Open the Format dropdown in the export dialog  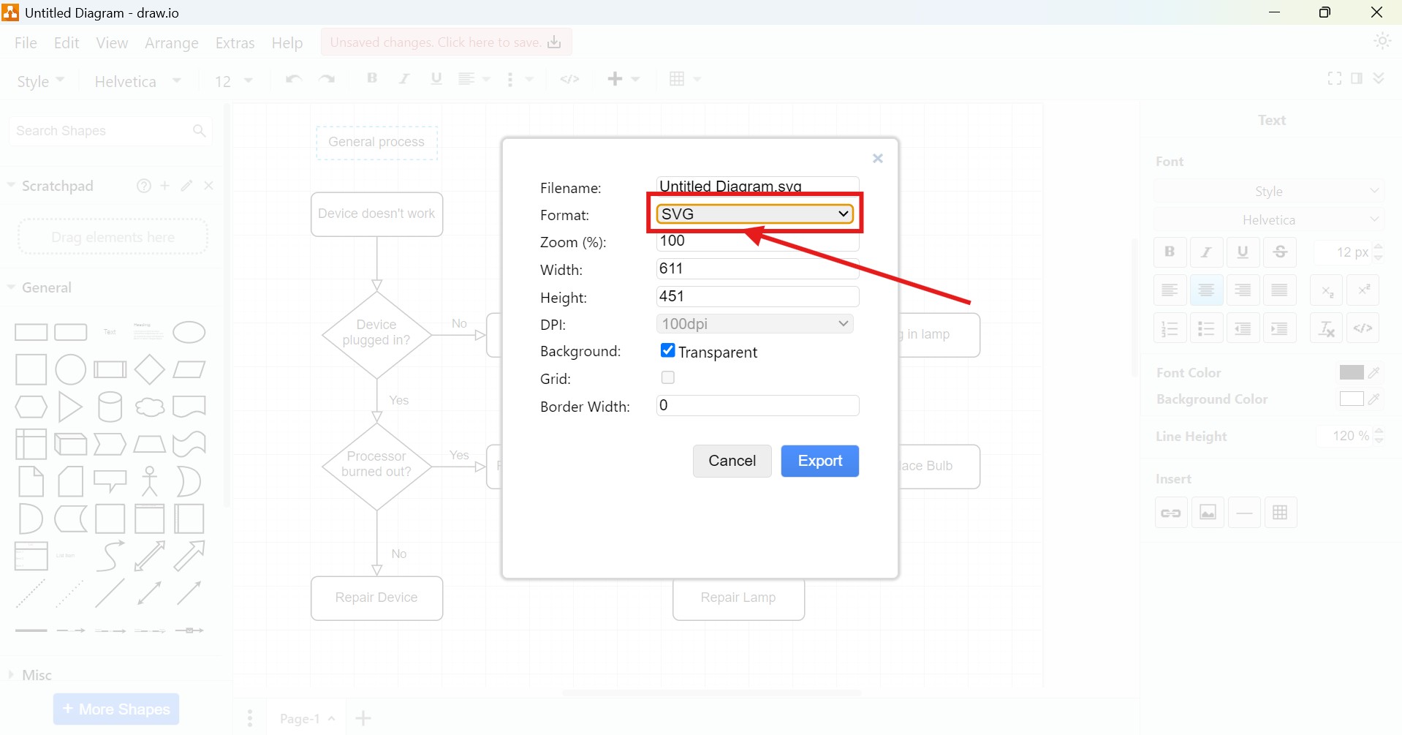[x=754, y=214]
